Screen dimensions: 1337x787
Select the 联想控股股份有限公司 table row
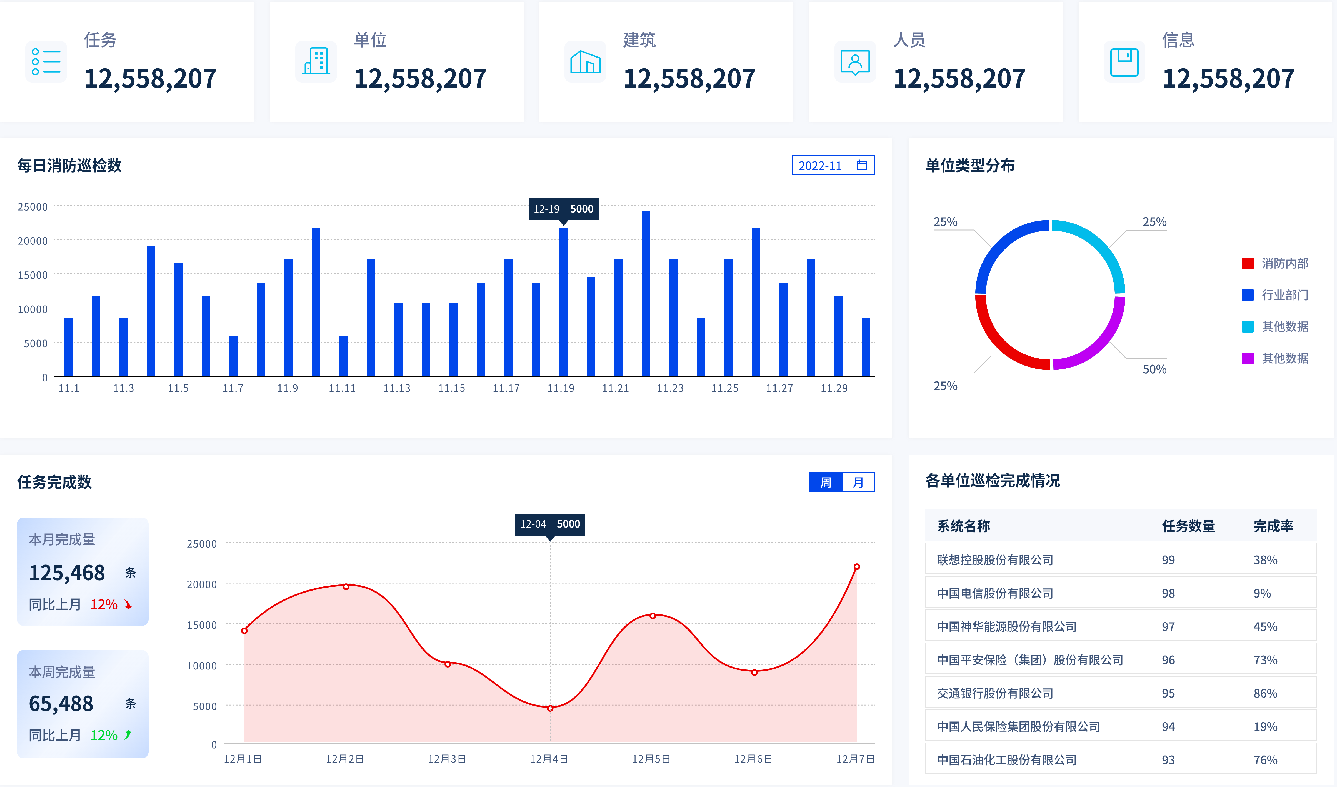995,560
